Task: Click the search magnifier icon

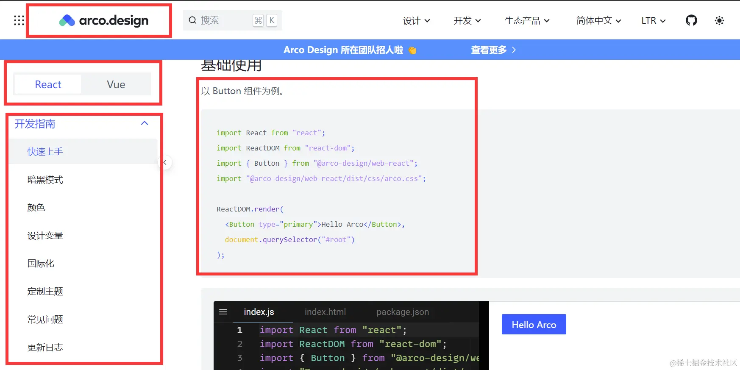Action: tap(192, 20)
